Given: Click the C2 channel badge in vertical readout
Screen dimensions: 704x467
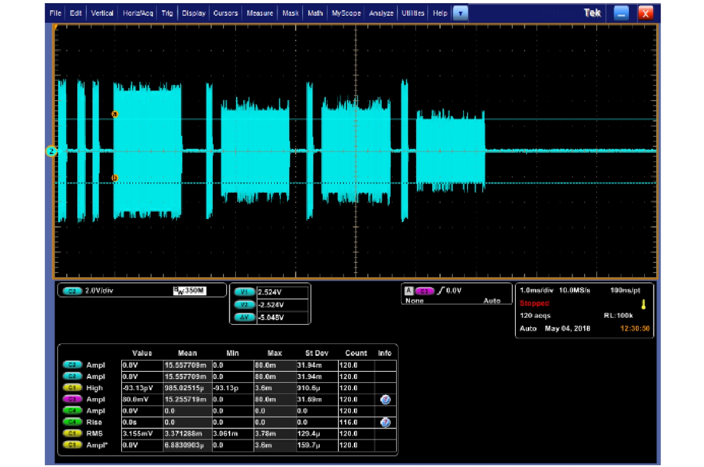Looking at the screenshot, I should [x=72, y=291].
